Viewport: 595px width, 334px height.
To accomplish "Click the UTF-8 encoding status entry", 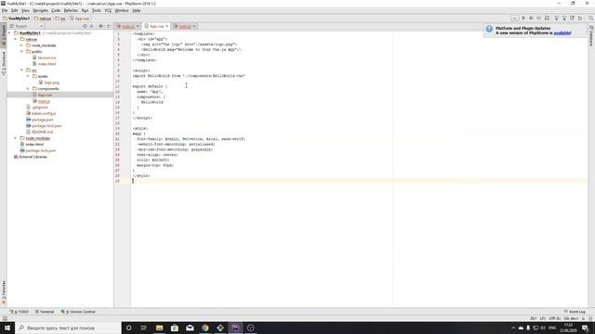I will click(554, 318).
